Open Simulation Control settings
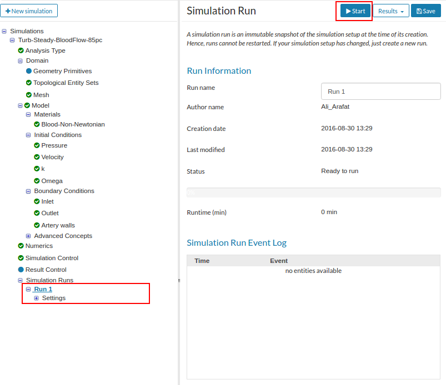Screen dimensions: 446x385 tap(52, 258)
